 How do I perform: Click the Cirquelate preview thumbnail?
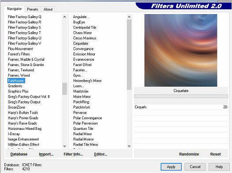click(x=181, y=50)
